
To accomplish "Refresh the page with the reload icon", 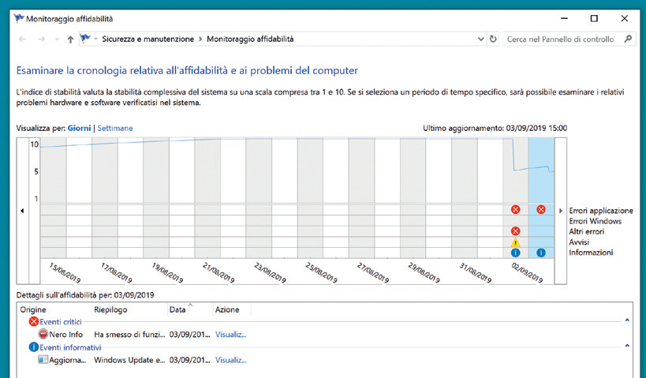I will pyautogui.click(x=493, y=39).
